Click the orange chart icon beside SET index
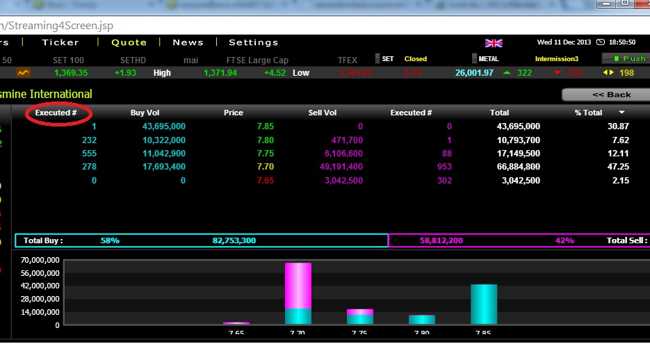 23,72
